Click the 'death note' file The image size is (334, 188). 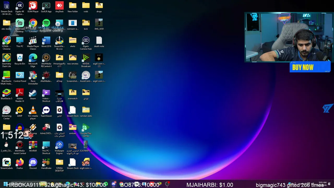[99, 42]
